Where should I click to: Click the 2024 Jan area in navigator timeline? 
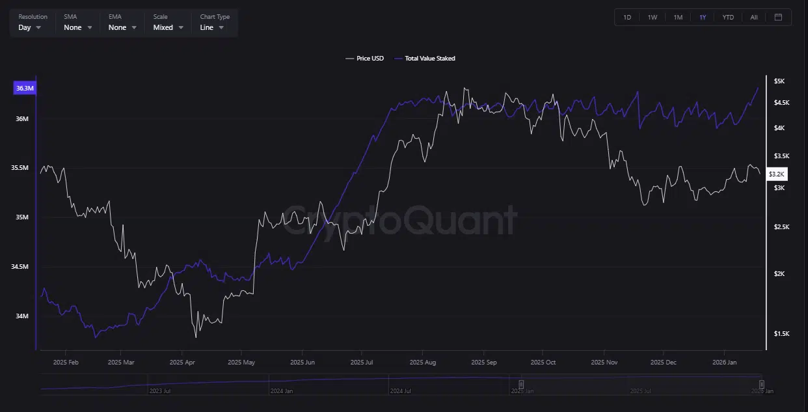(x=280, y=391)
